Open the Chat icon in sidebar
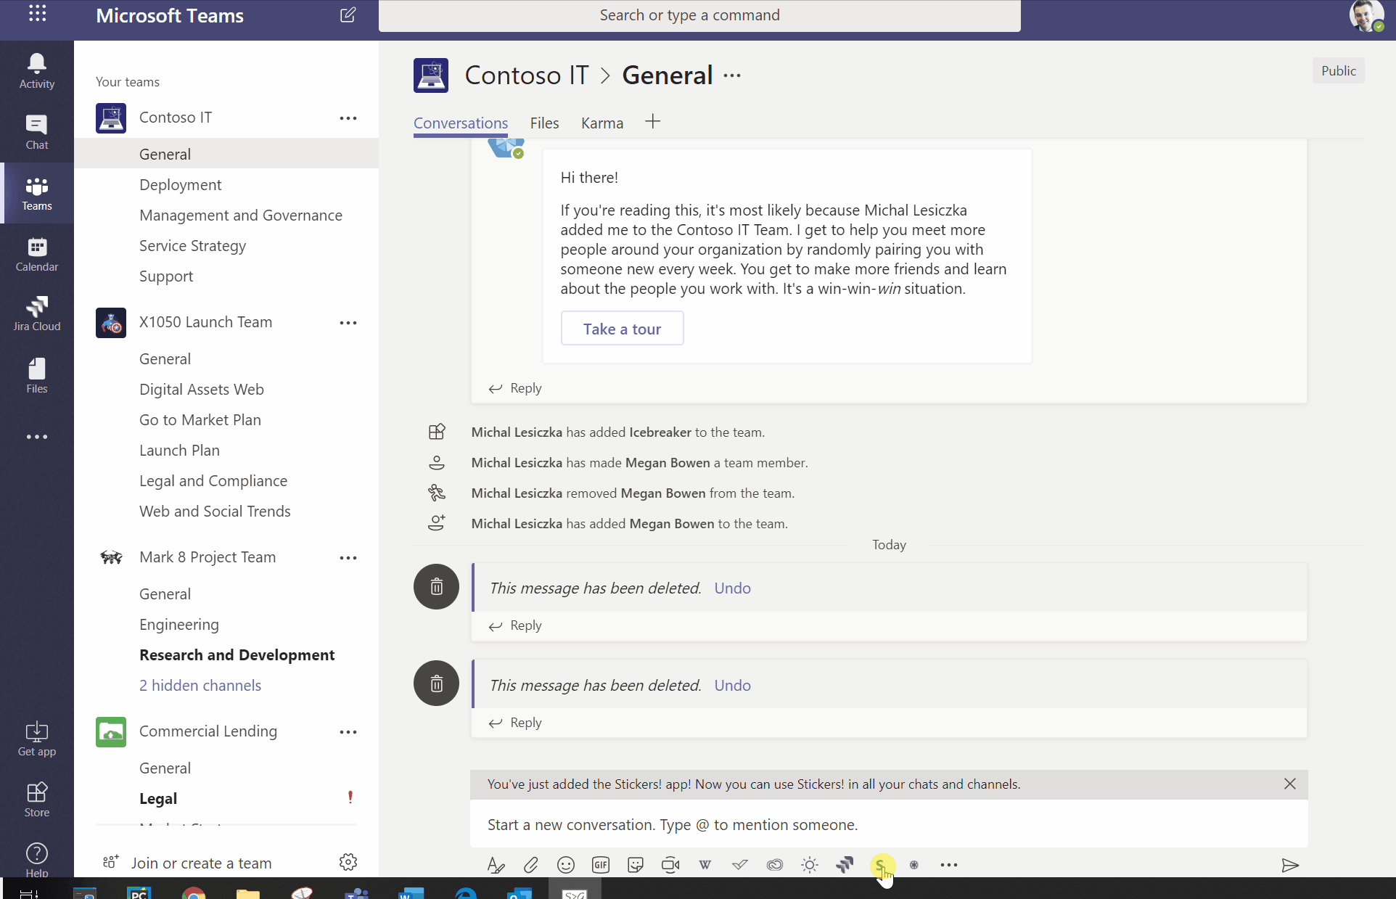This screenshot has height=899, width=1396. pos(36,131)
